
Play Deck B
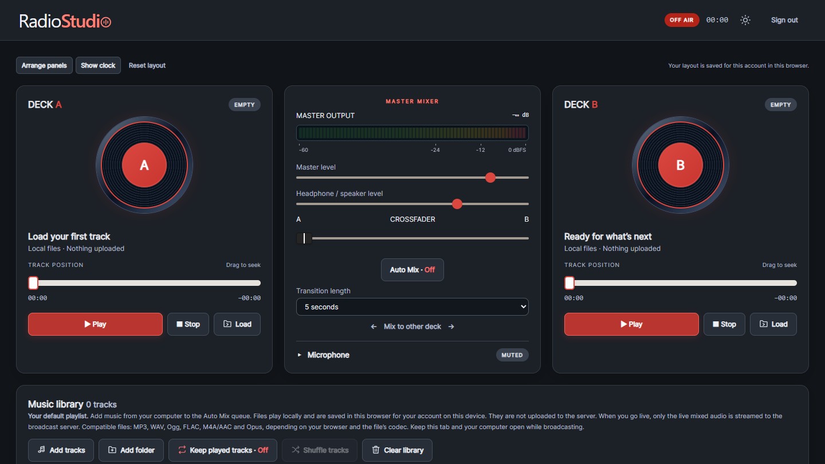click(x=631, y=324)
